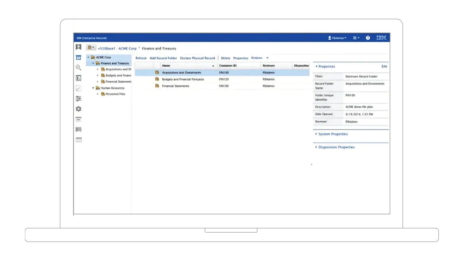Click ACME Corp in the breadcrumb
This screenshot has height=255, width=453.
point(127,48)
